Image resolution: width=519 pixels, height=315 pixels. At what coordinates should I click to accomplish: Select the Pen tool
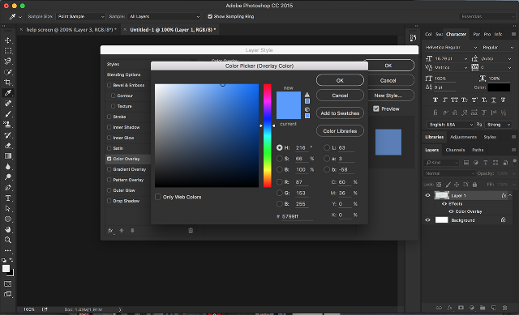(7, 187)
